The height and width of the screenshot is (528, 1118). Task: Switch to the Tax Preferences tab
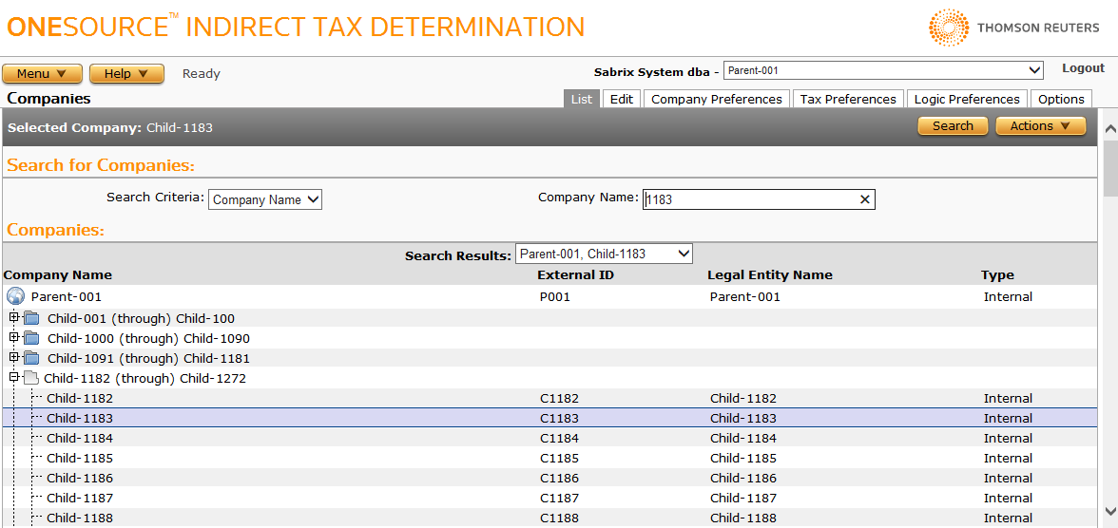pos(847,99)
